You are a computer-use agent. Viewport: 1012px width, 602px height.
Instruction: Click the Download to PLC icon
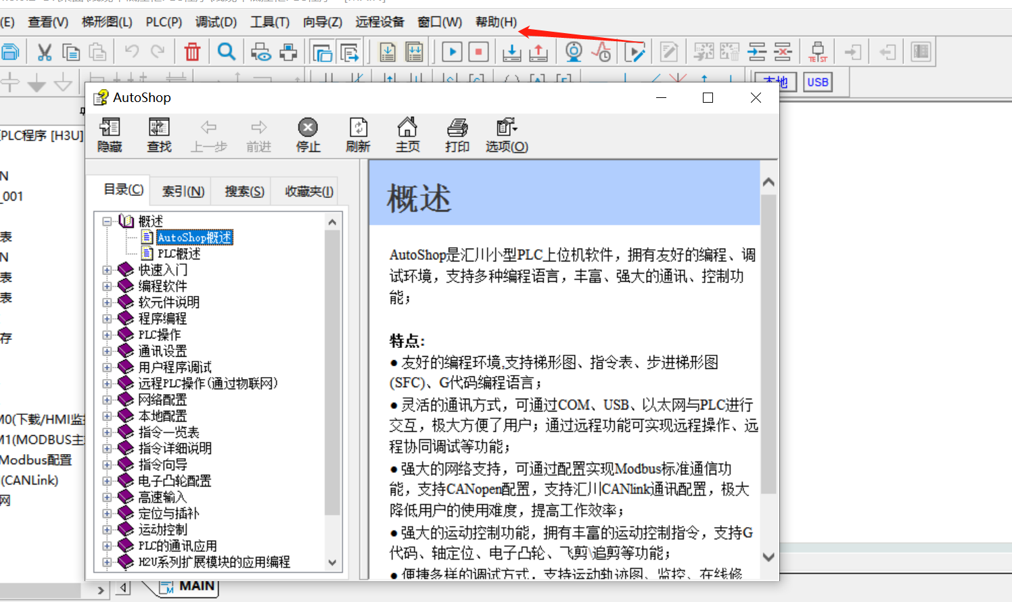pyautogui.click(x=512, y=52)
